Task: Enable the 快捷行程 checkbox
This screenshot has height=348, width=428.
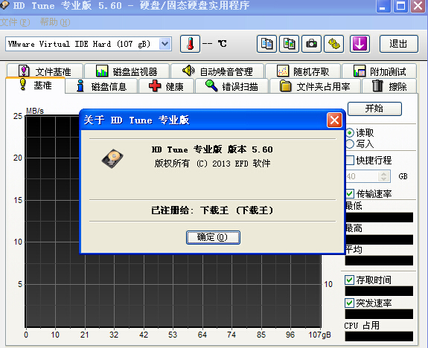Action: (350, 160)
